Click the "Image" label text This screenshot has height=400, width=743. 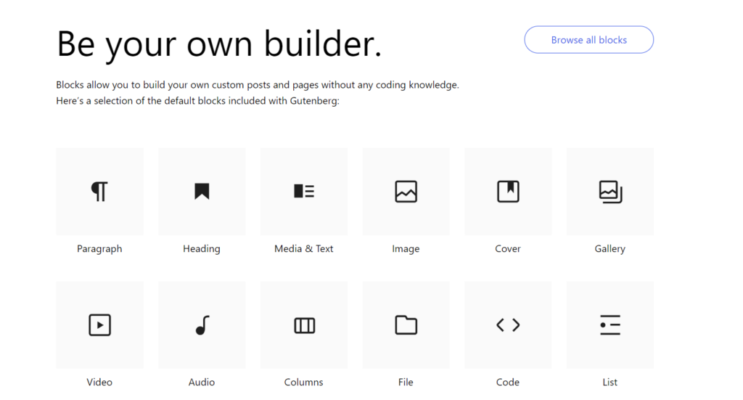tap(406, 249)
